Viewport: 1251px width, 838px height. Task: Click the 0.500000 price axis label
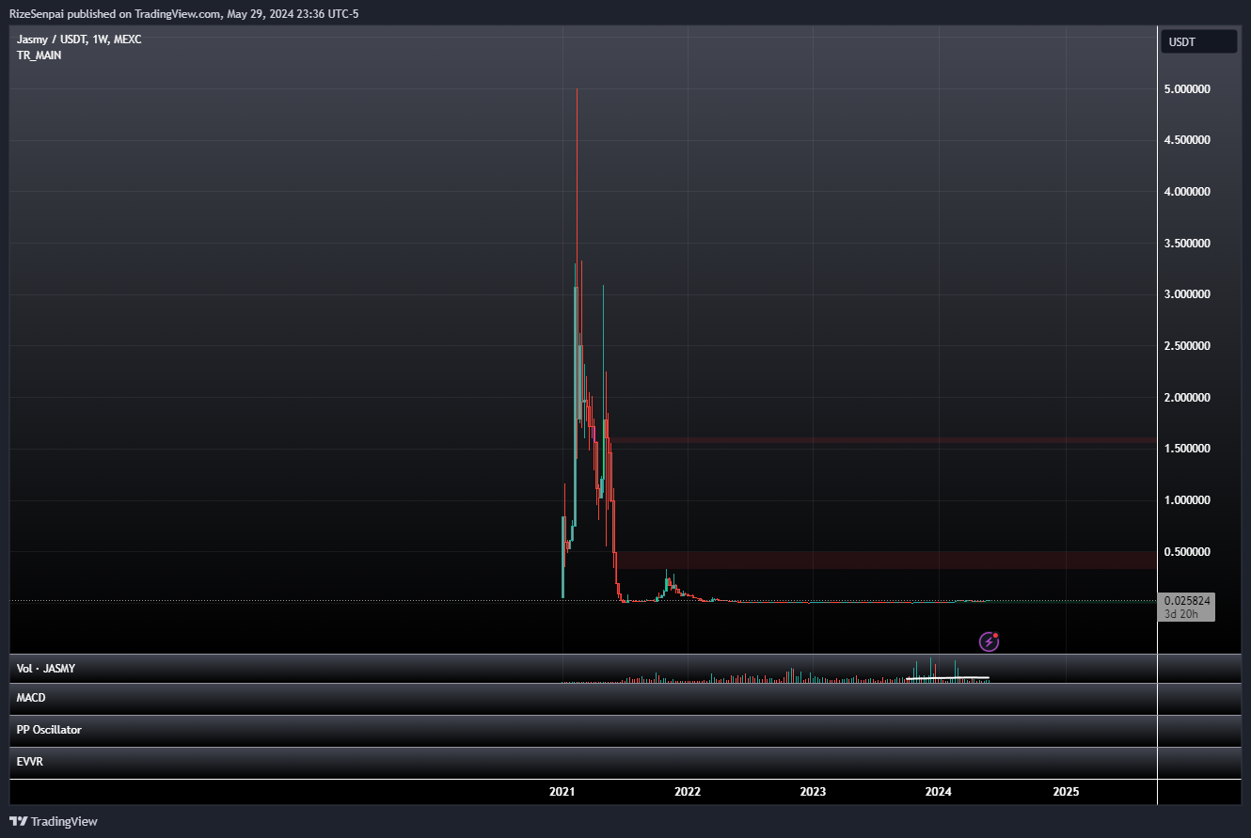pyautogui.click(x=1187, y=551)
